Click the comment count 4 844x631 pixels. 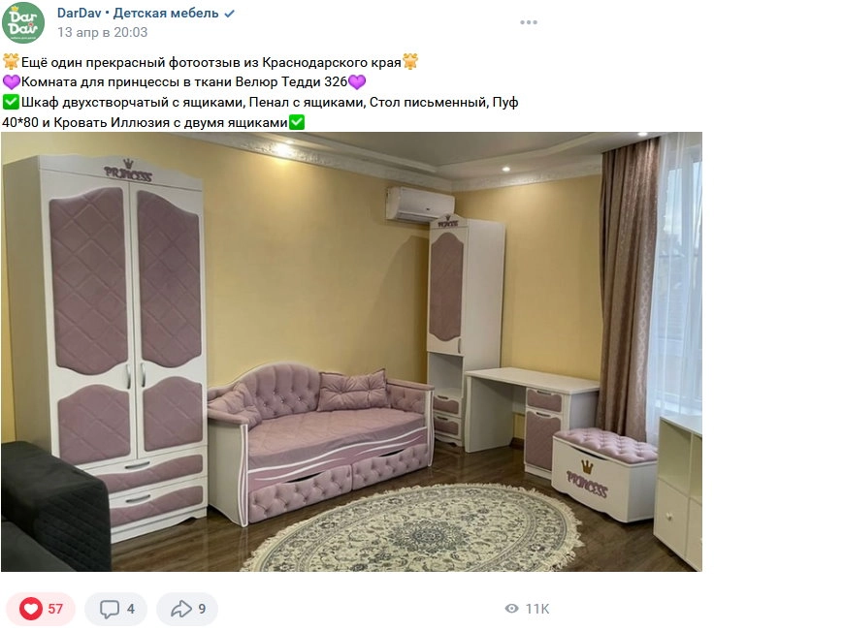(131, 609)
